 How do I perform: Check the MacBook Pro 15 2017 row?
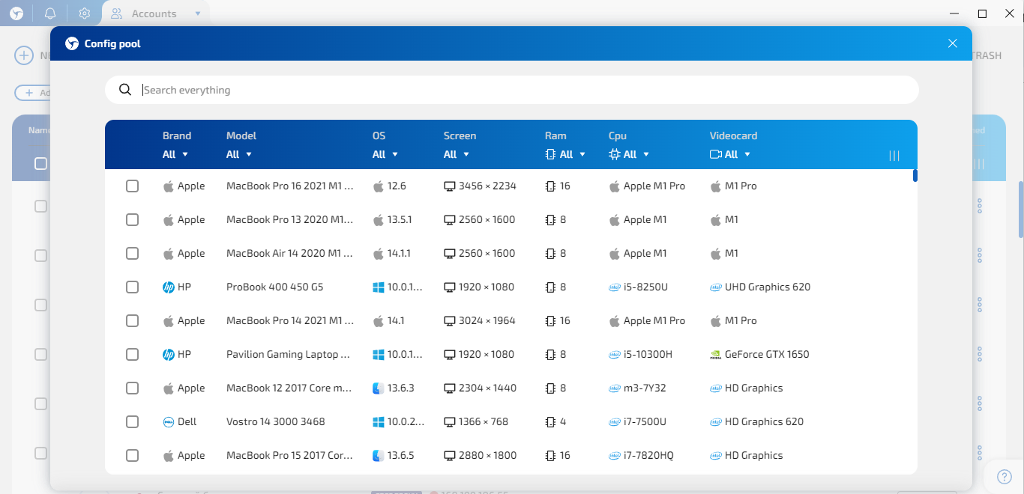[132, 455]
